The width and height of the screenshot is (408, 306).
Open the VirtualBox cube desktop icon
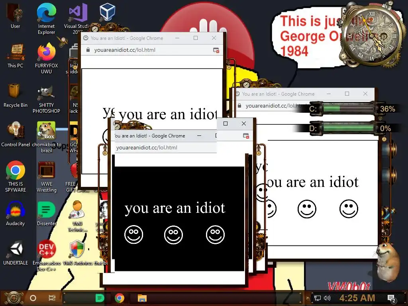[107, 12]
